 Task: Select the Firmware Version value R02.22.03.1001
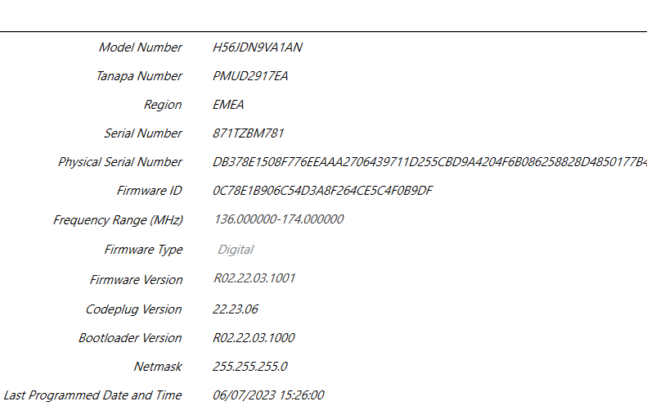pos(254,279)
